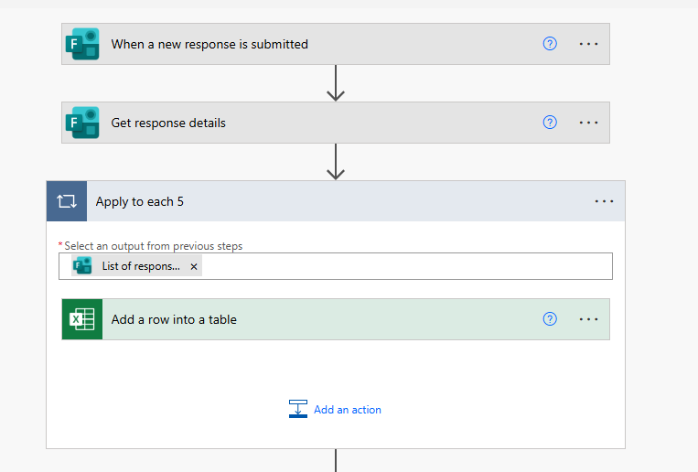
Task: Click Forms icon on Get response details
Action: 82,123
